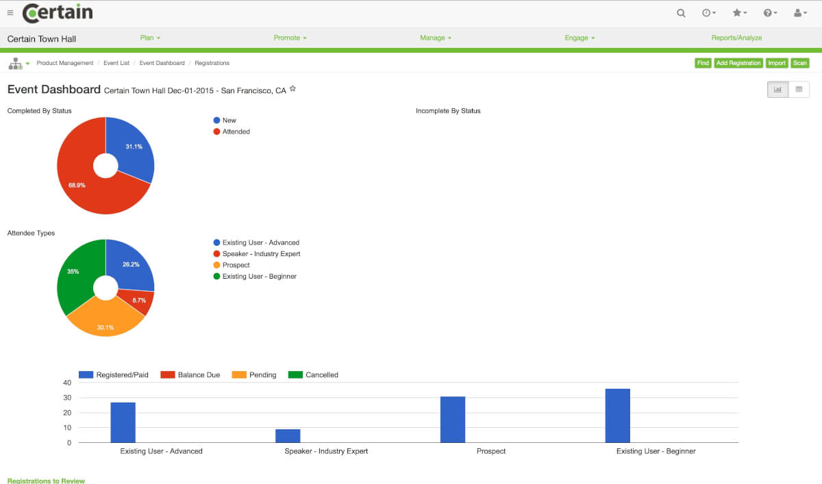Click the 35% green attendee slice
822x484 pixels.
click(74, 272)
